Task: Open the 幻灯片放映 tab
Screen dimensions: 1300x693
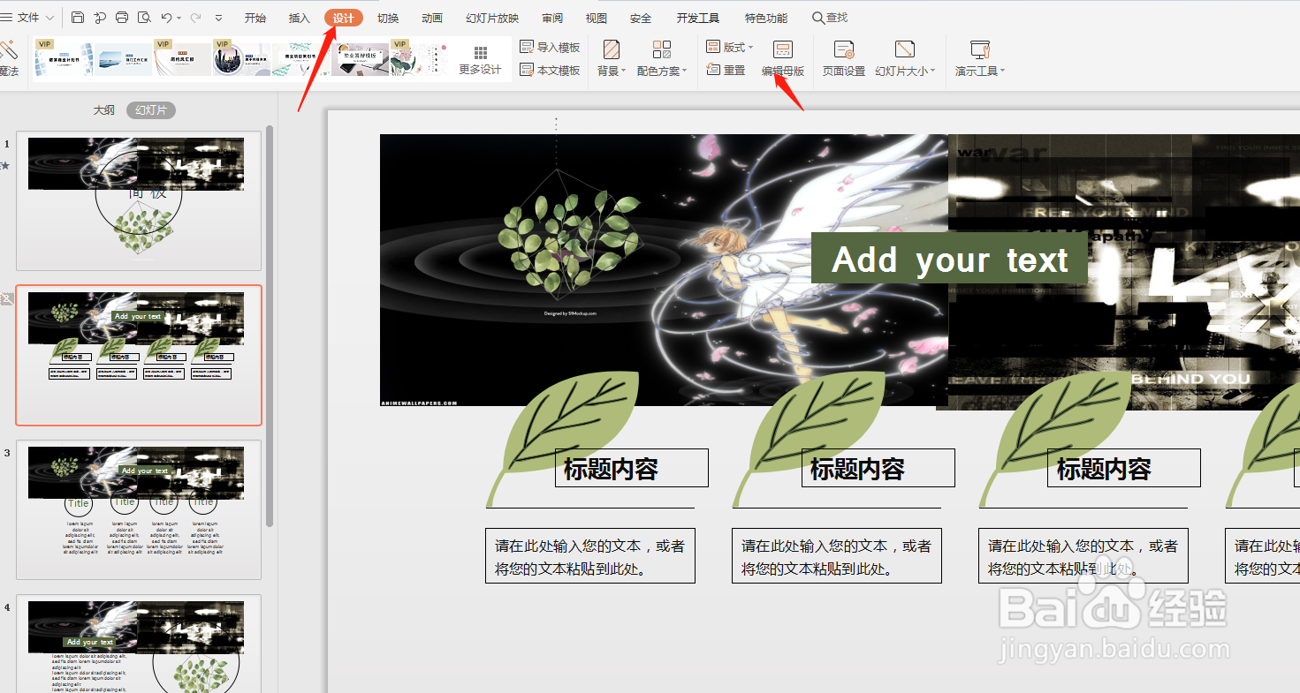Action: (492, 19)
